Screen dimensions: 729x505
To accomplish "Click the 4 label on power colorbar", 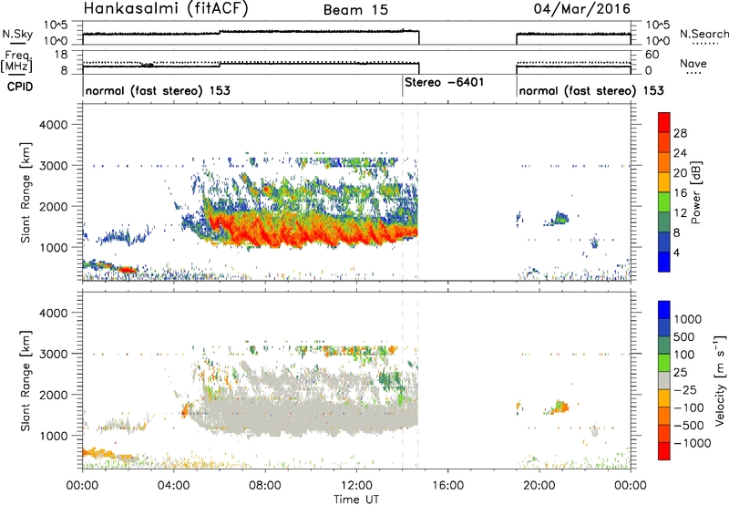I will (x=676, y=252).
